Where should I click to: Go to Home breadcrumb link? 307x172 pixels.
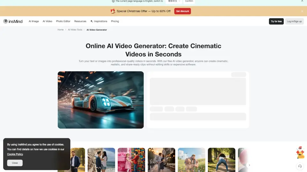click(x=60, y=30)
